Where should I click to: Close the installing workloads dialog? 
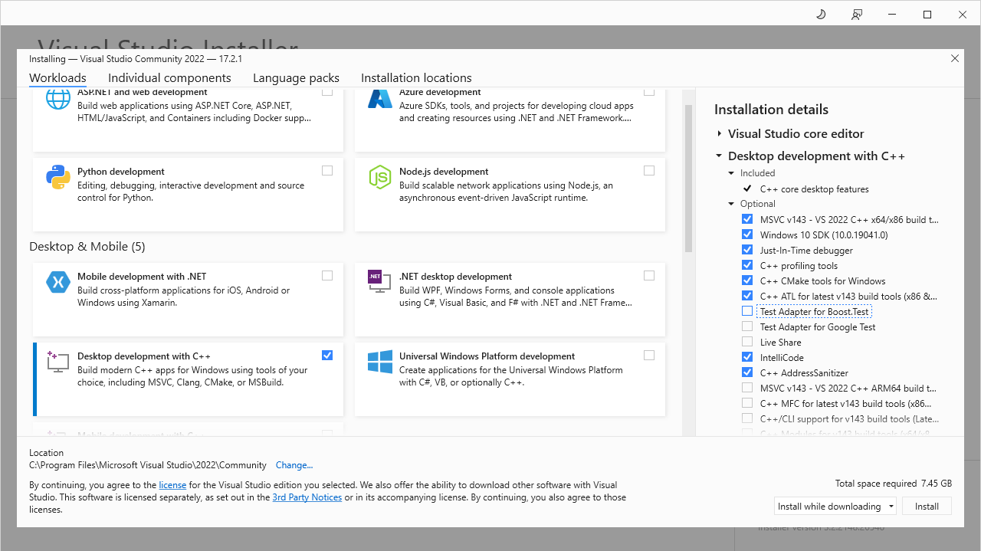[955, 58]
